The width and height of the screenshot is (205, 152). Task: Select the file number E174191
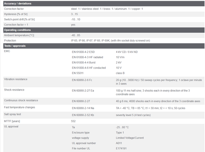121,149
